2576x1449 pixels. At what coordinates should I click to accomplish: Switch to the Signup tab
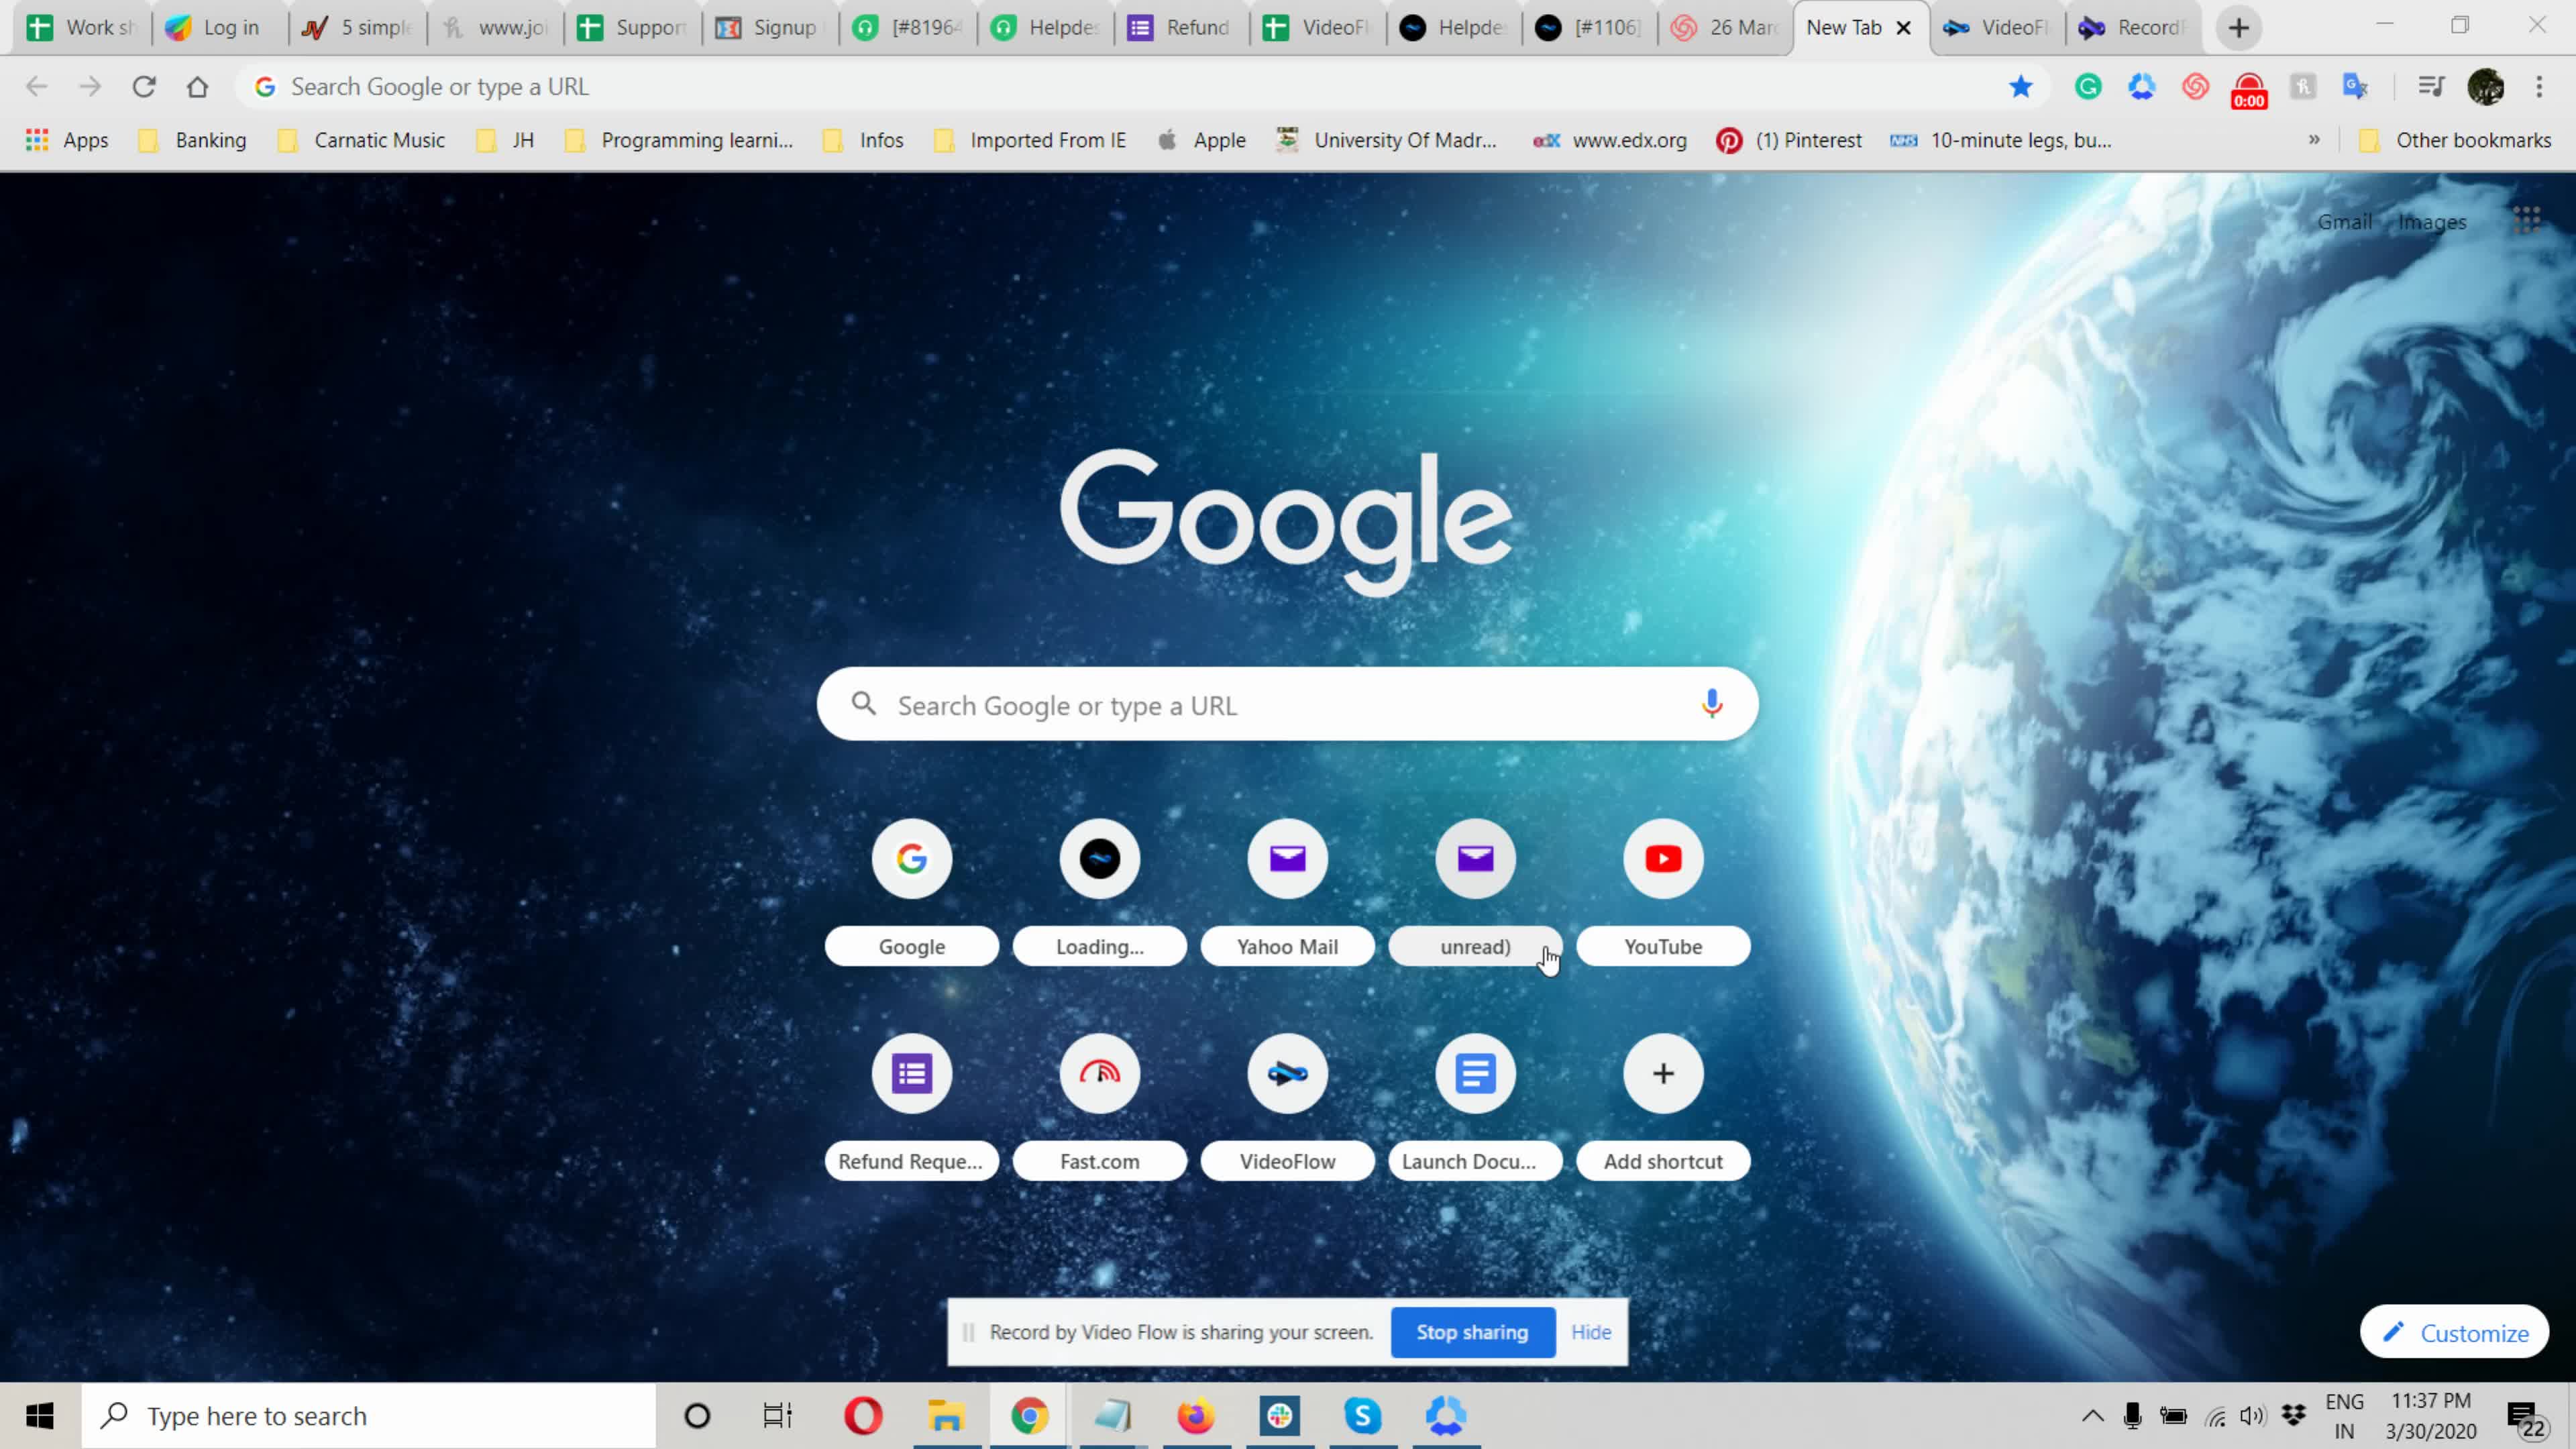[x=770, y=28]
